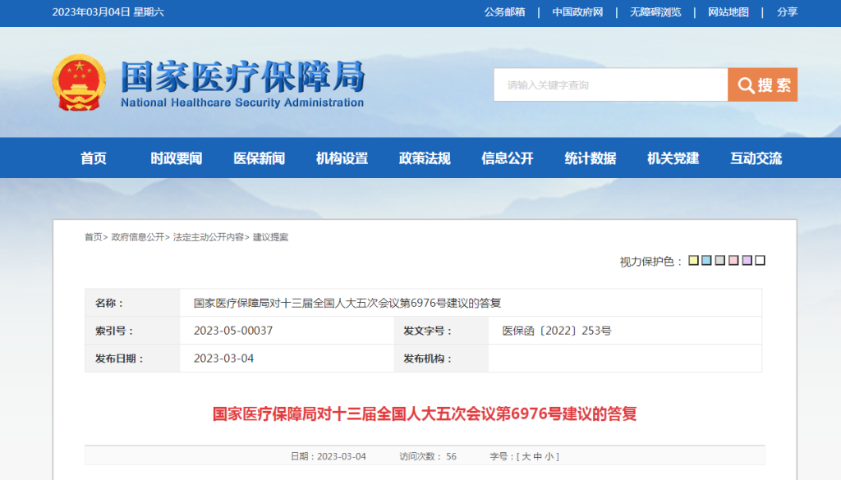The image size is (841, 480).
Task: Select the pink eye-protection color swatch
Action: pyautogui.click(x=733, y=261)
